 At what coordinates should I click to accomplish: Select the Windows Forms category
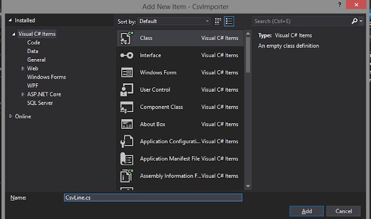(46, 77)
